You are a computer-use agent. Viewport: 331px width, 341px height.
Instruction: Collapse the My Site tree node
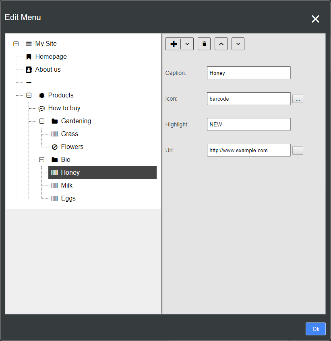click(x=16, y=43)
